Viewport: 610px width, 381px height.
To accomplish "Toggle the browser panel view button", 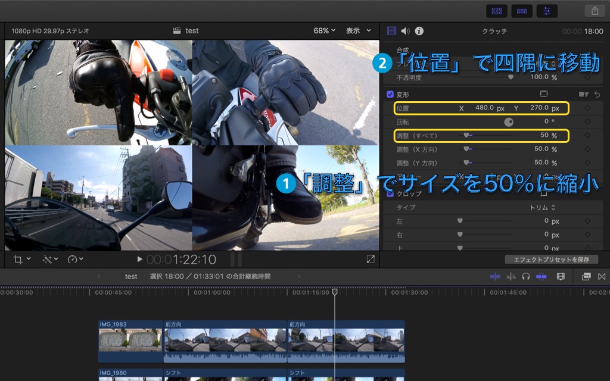I will pos(496,11).
